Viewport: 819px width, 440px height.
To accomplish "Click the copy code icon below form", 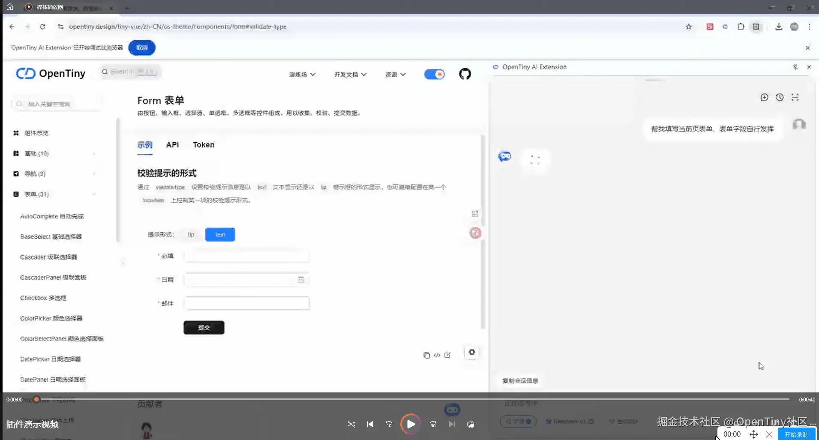I will click(426, 355).
